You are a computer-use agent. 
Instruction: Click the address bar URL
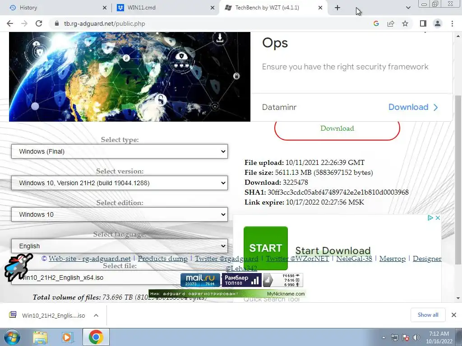coord(104,23)
